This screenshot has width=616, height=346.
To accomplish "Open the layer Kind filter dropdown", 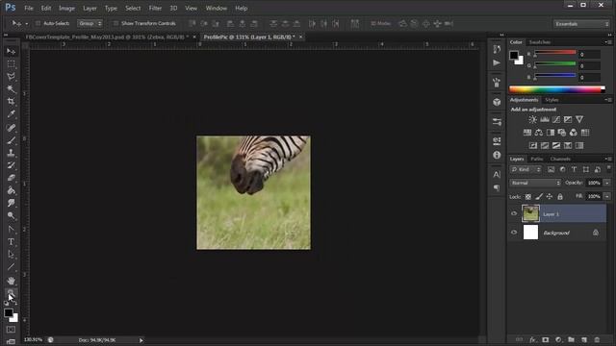I will [526, 169].
